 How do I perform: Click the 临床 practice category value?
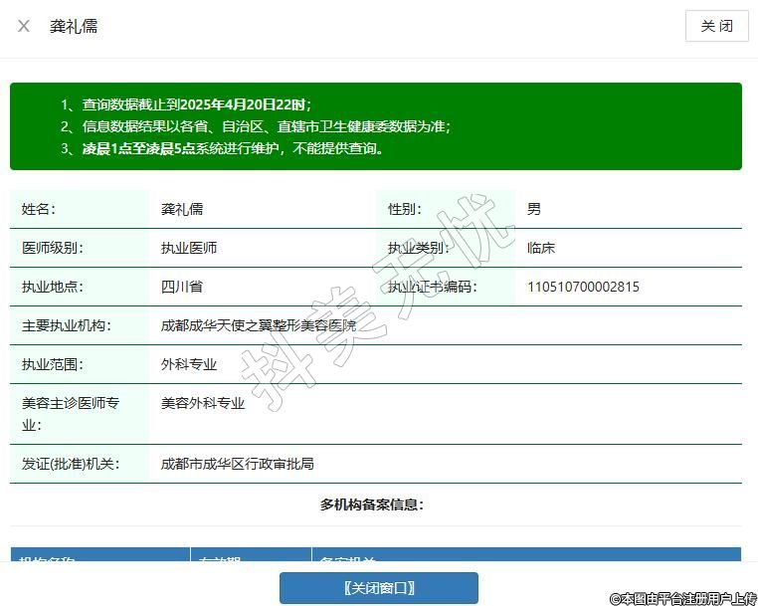tap(541, 248)
